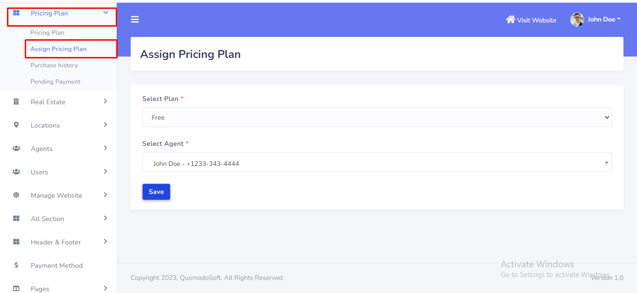Screen dimensions: 637x293
Task: Click the Manage Website globe icon
Action: pos(16,195)
